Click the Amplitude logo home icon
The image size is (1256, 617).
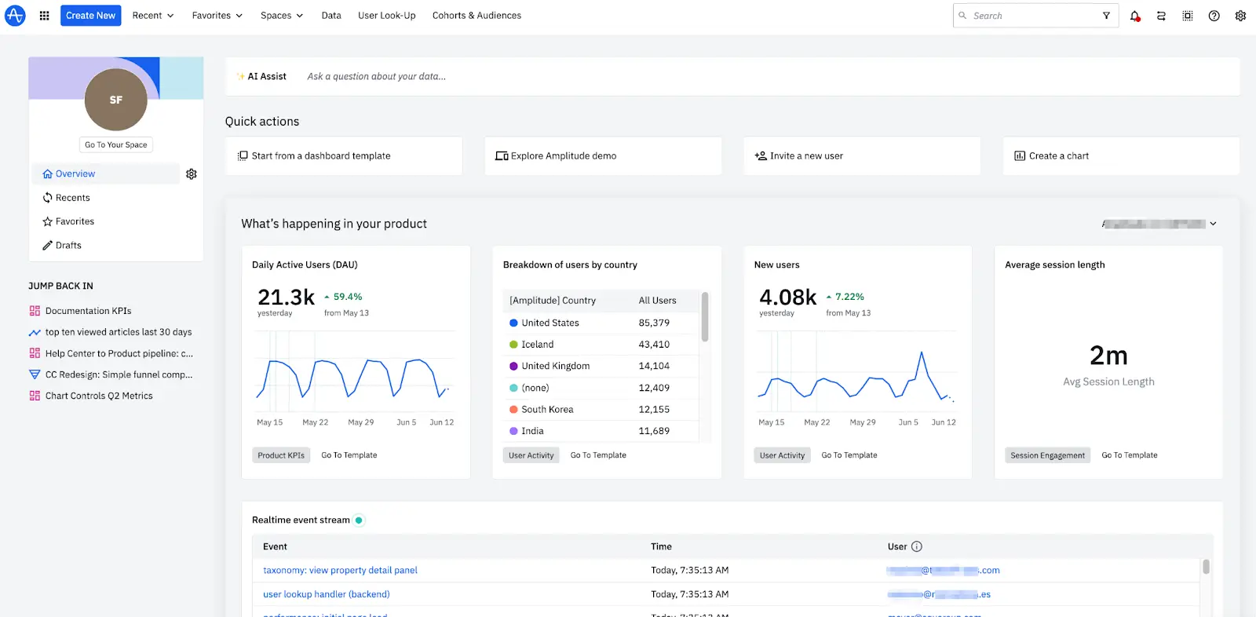(x=15, y=16)
